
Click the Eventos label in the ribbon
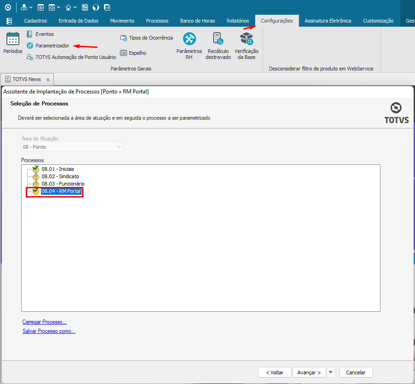point(45,34)
